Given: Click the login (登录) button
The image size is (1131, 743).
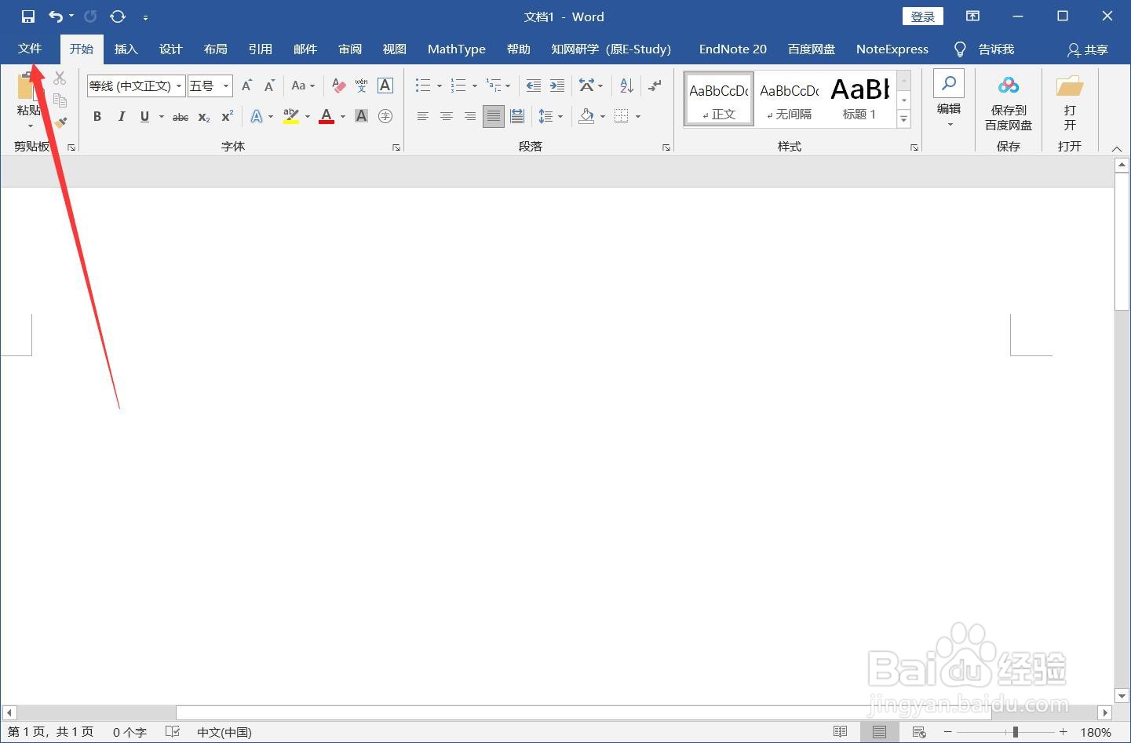Looking at the screenshot, I should (x=923, y=16).
